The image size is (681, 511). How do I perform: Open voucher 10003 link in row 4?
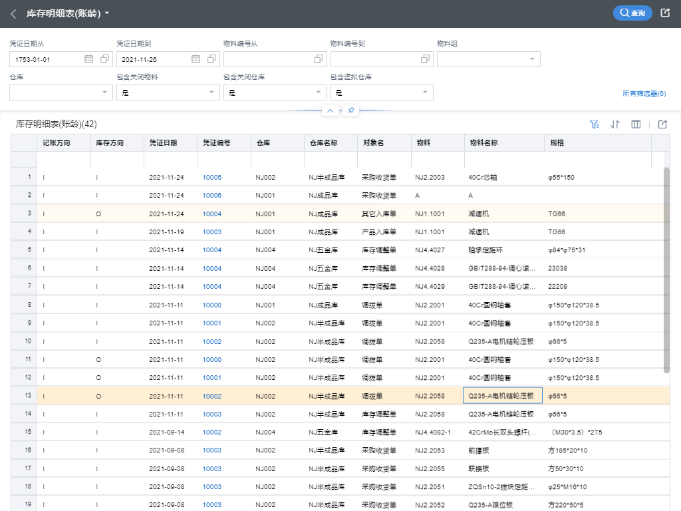tap(212, 232)
